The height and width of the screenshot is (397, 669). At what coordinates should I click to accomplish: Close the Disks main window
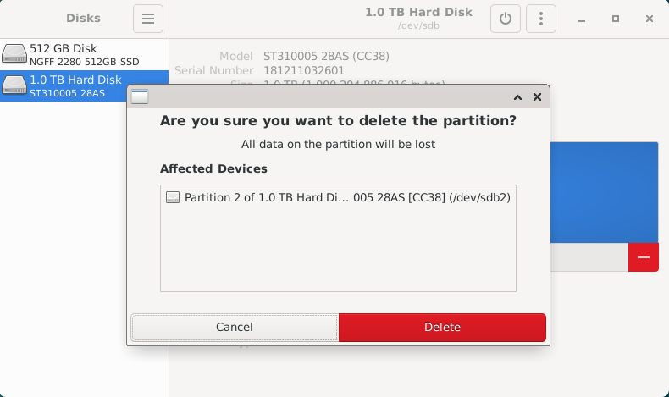click(x=649, y=19)
